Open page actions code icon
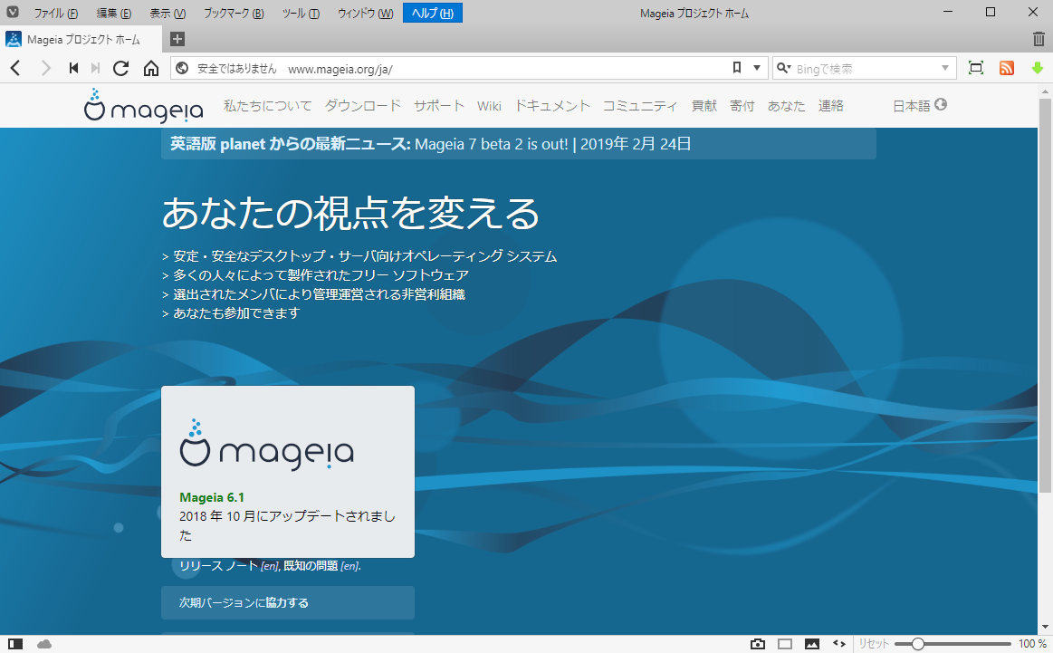The height and width of the screenshot is (653, 1053). click(839, 644)
